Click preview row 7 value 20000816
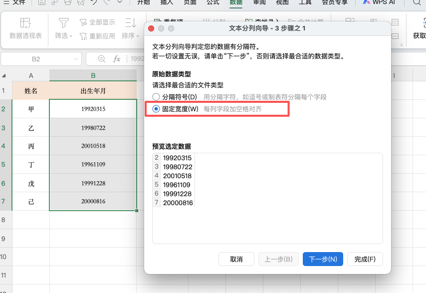Viewport: 426px width, 293px height. point(178,203)
